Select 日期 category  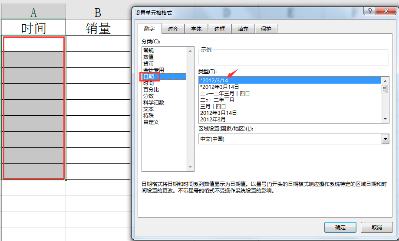tap(165, 76)
